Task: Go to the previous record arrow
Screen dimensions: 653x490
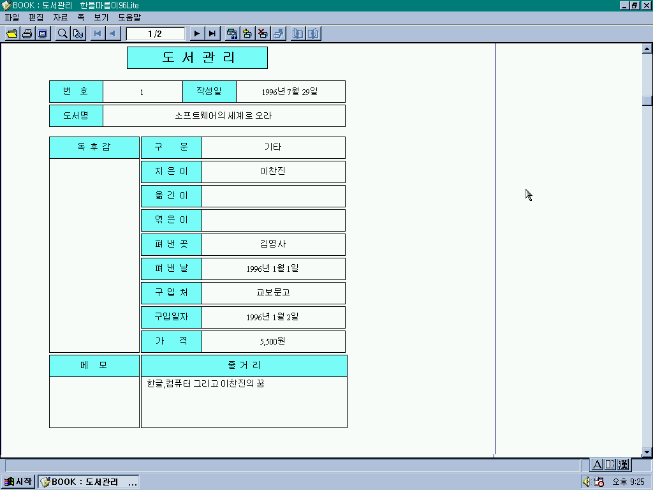Action: point(113,34)
